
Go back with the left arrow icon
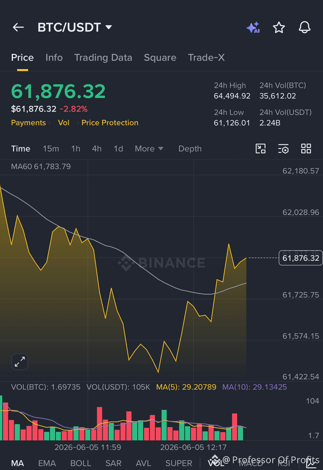pos(18,27)
